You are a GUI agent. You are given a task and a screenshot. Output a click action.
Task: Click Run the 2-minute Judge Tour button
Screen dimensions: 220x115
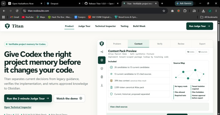pos(28,98)
